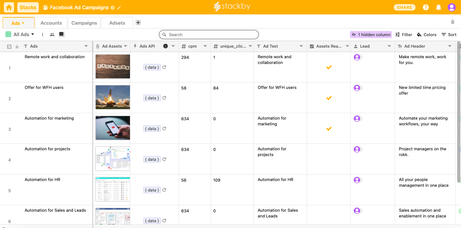Click the Home icon button

pos(9,7)
